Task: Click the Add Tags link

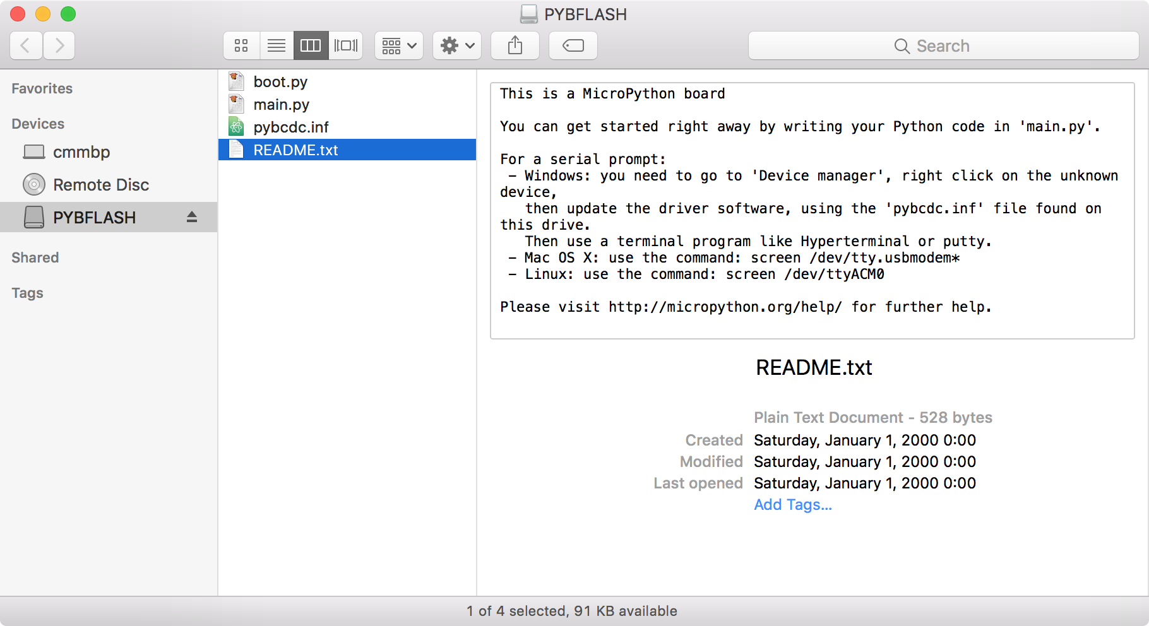Action: coord(792,504)
